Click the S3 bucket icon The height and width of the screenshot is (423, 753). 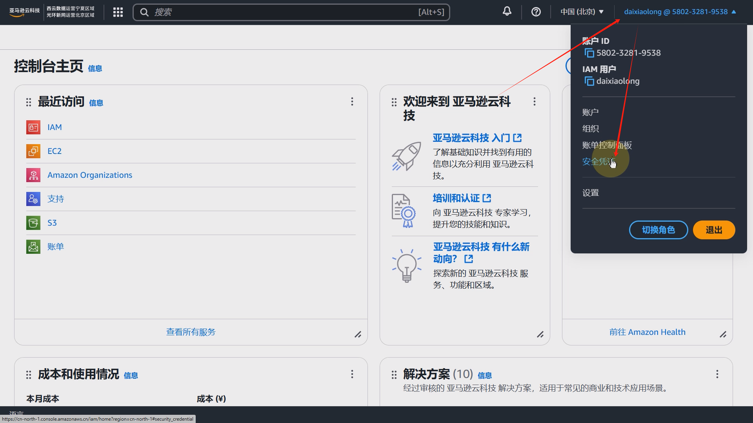click(x=33, y=223)
